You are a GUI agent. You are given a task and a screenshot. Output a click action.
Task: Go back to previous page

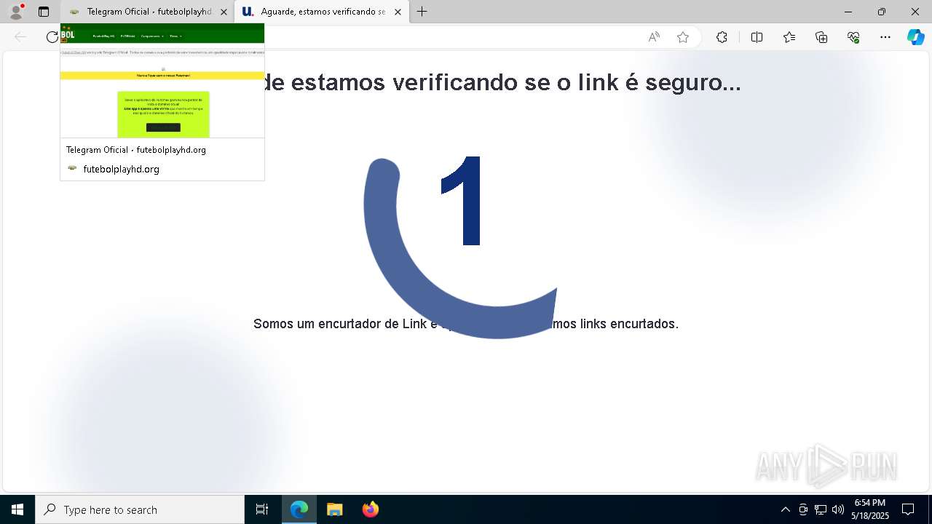[x=20, y=37]
